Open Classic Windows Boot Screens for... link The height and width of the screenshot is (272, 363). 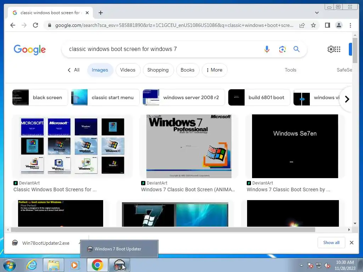55,189
